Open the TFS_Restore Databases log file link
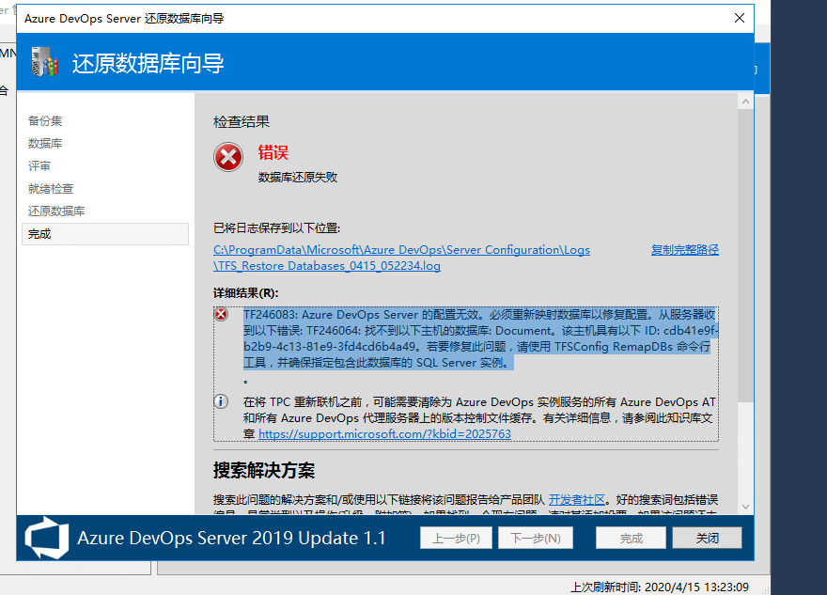This screenshot has height=595, width=827. point(327,266)
